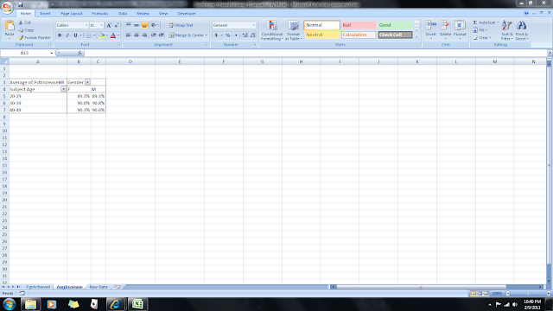Open Format as Table gallery

[x=293, y=30]
